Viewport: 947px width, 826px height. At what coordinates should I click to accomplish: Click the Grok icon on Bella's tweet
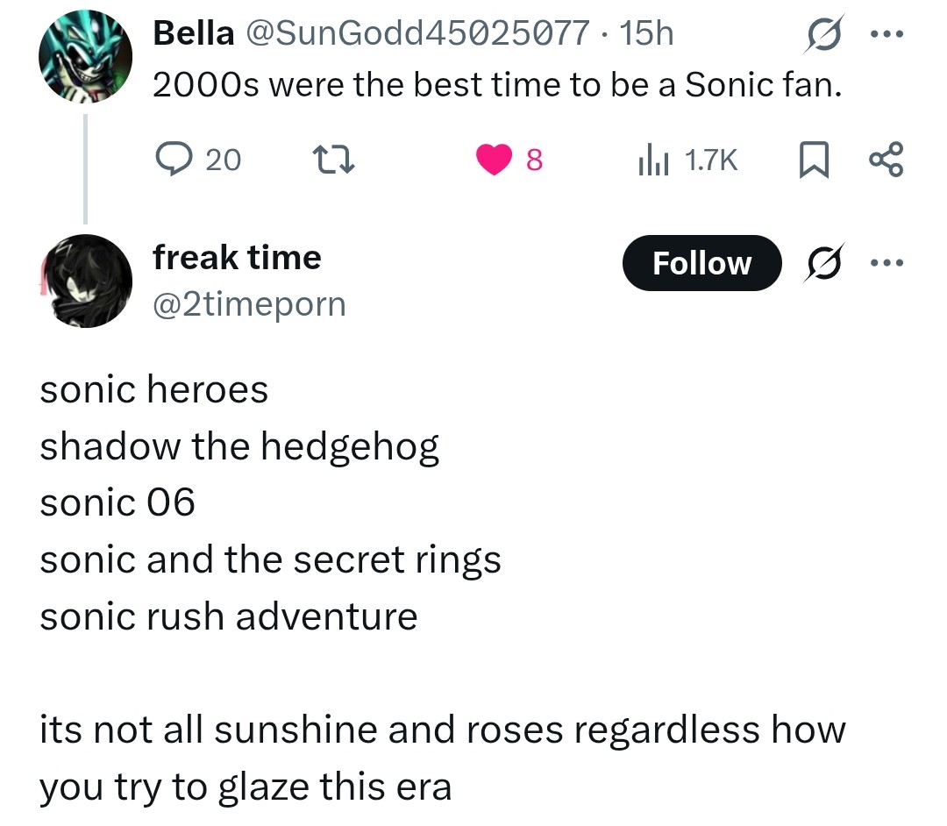pos(824,34)
